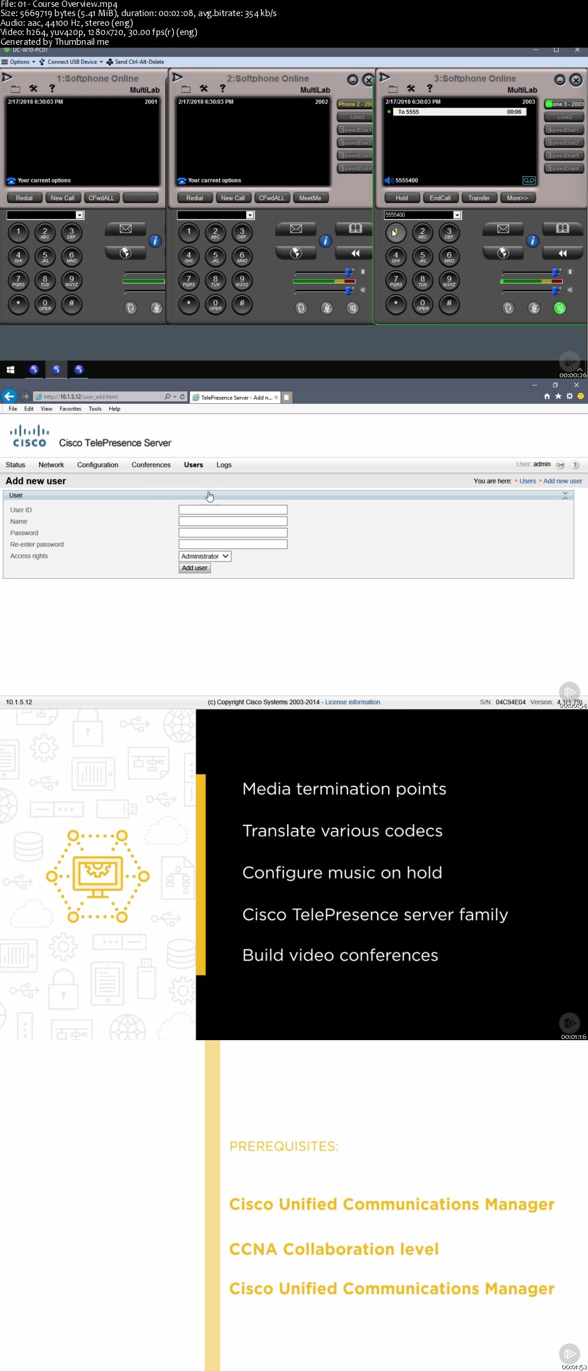Open the Tools menu in Internet Explorer
Screen dimensions: 588x1371
(x=95, y=409)
